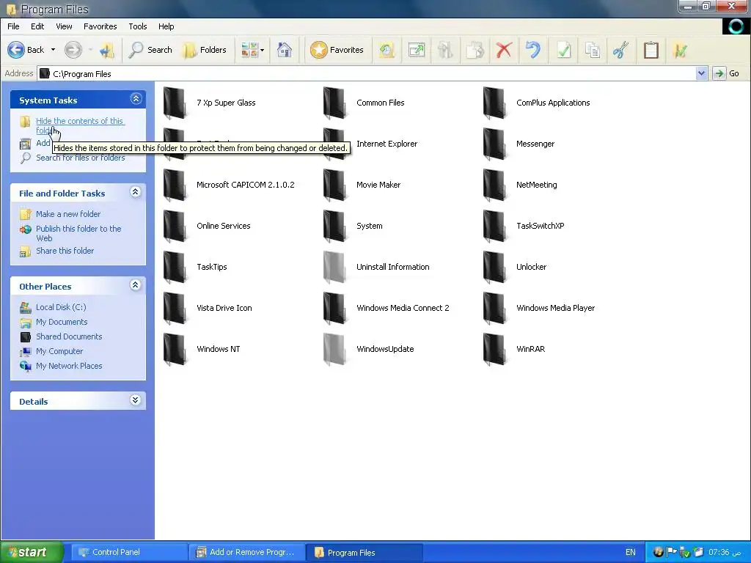Switch to Control Panel taskbar window
Image resolution: width=751 pixels, height=563 pixels.
pos(128,552)
